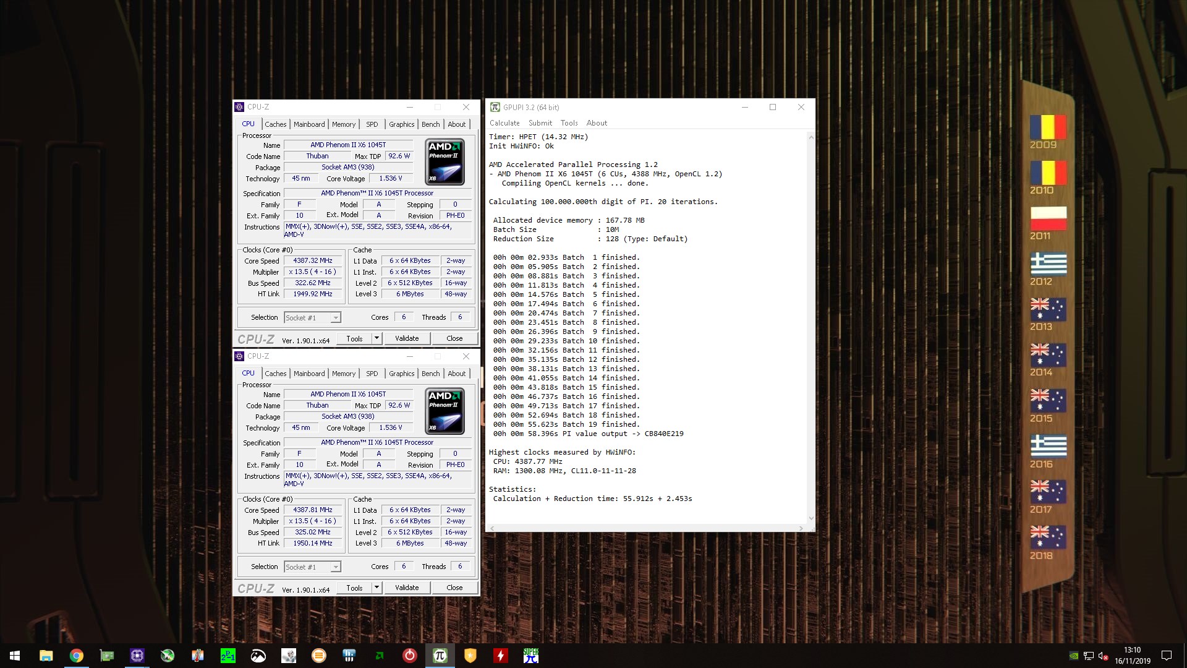The height and width of the screenshot is (668, 1187).
Task: Open the network tray icon
Action: [x=1089, y=656]
